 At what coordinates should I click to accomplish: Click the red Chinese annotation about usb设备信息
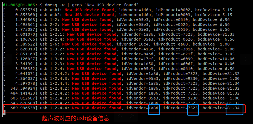[76, 118]
